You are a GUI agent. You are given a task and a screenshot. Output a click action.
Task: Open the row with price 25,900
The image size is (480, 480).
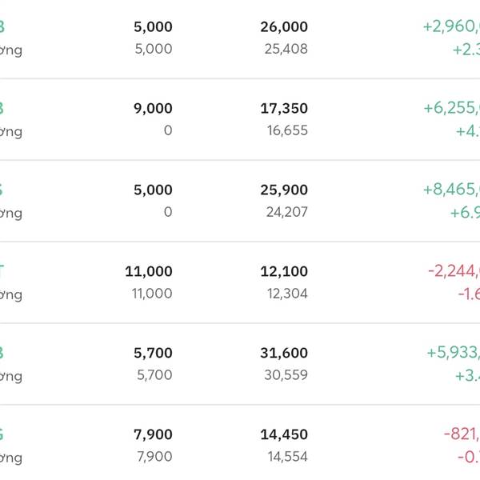[284, 190]
